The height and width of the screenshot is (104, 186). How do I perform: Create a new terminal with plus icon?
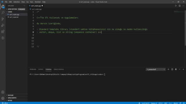click(168, 69)
